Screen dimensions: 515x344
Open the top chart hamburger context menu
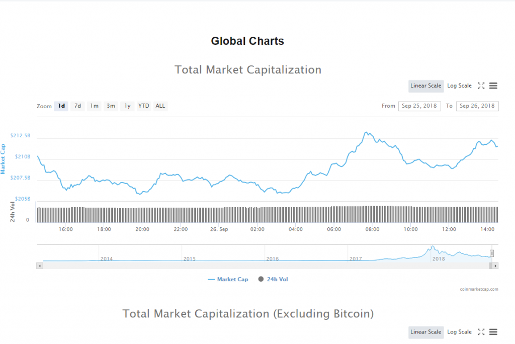(493, 86)
